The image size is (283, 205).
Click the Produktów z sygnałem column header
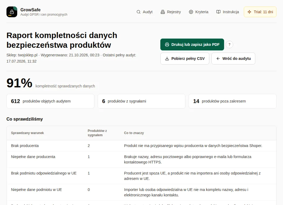97,133
